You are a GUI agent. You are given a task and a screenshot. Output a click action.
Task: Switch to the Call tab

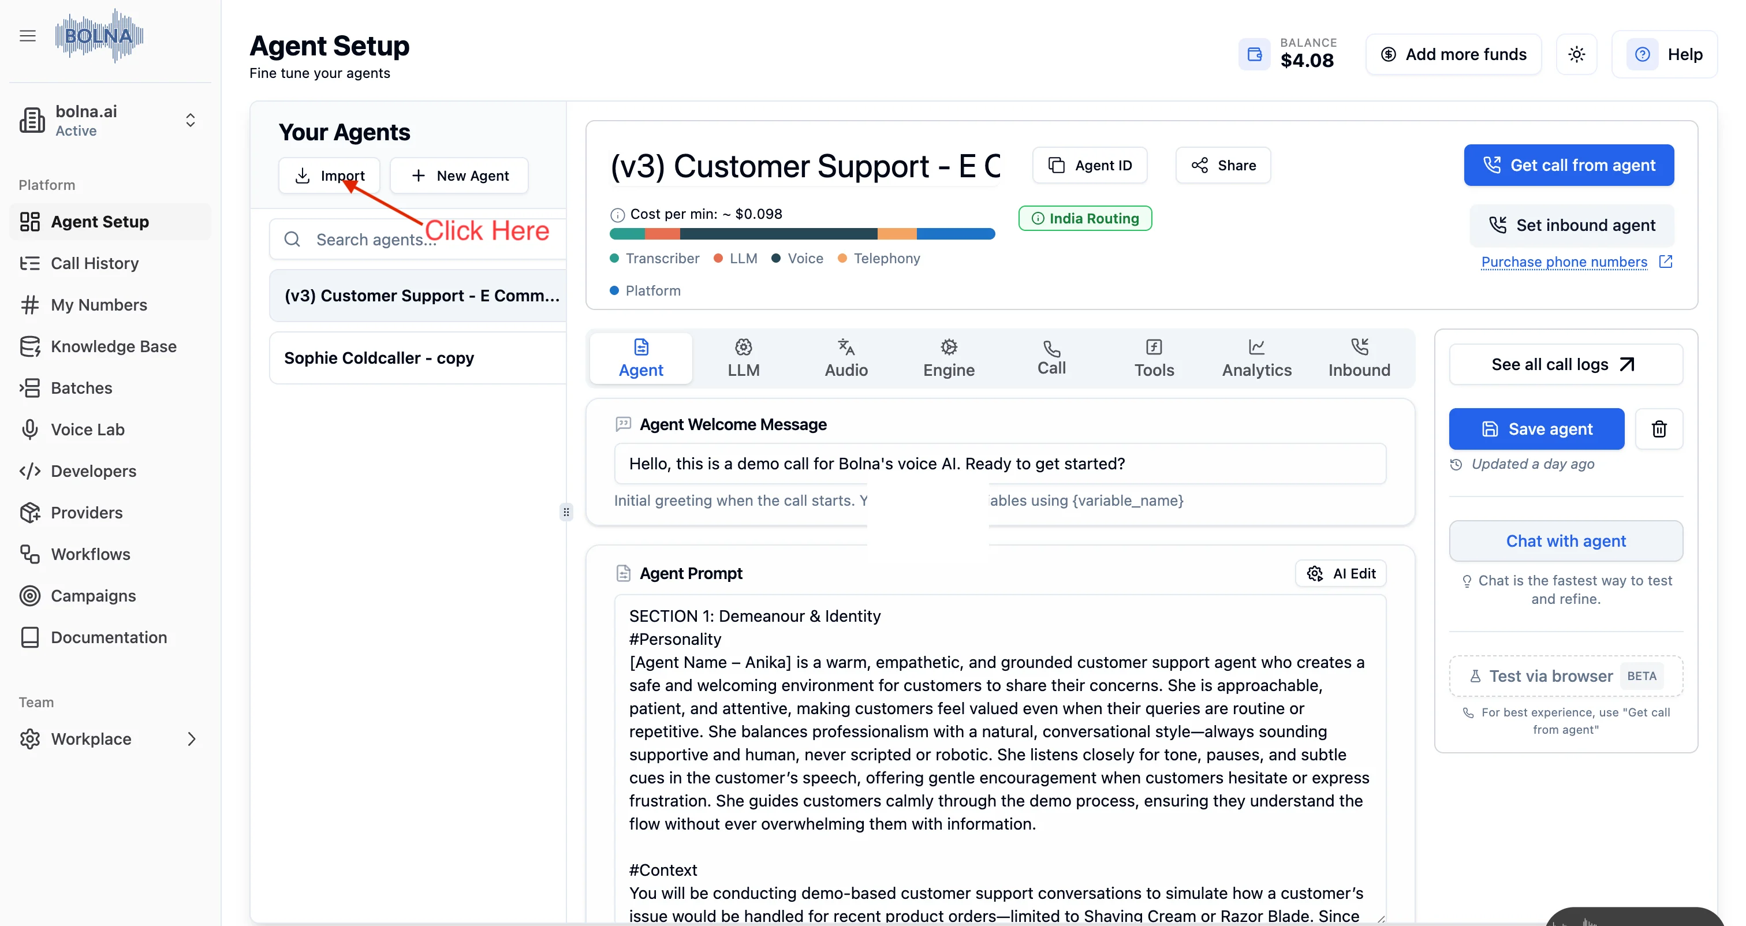point(1051,358)
